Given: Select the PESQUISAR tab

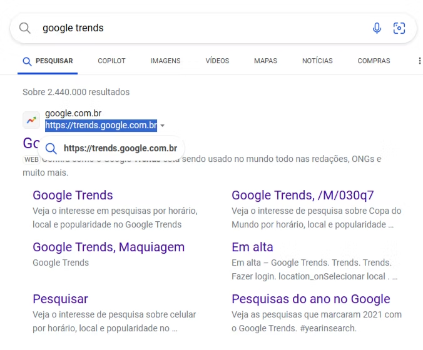Looking at the screenshot, I should tap(48, 61).
